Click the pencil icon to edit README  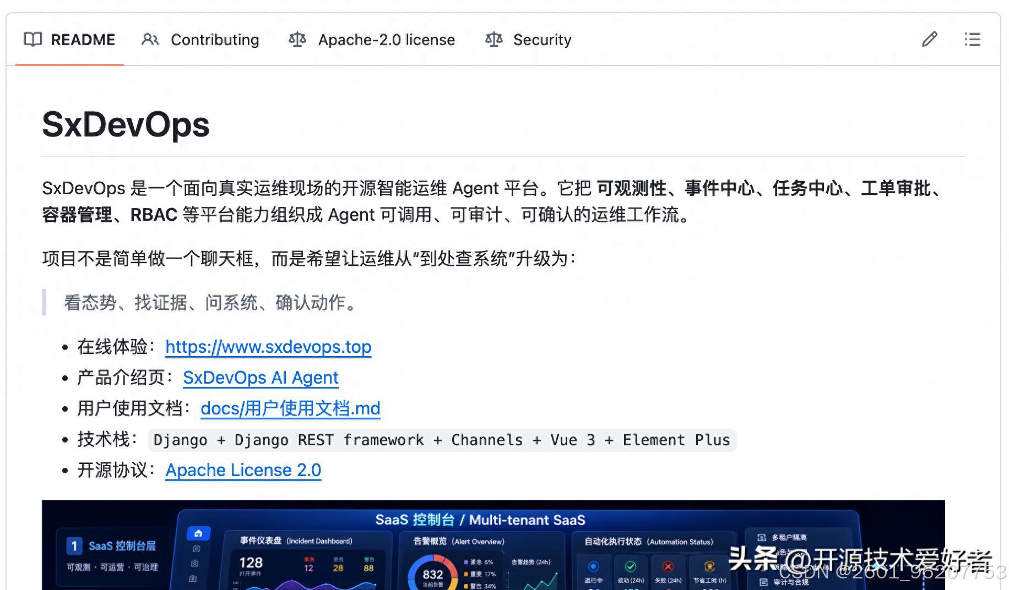[x=929, y=39]
